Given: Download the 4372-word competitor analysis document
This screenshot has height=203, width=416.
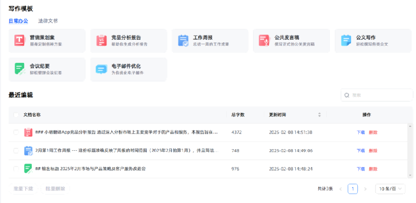Looking at the screenshot, I should click(x=360, y=132).
